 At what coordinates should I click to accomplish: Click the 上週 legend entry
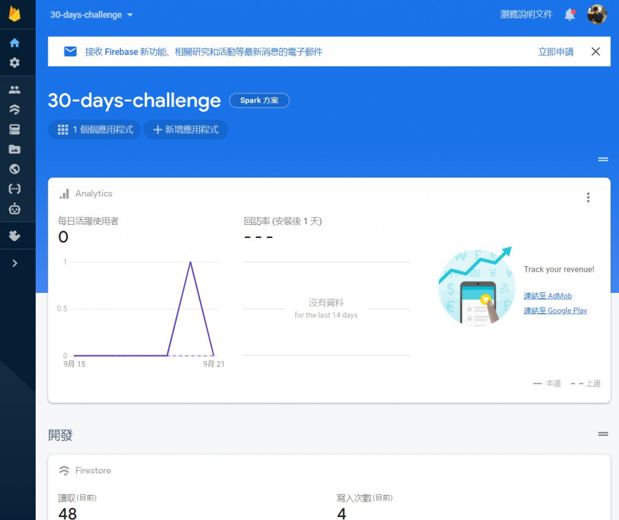click(x=586, y=384)
